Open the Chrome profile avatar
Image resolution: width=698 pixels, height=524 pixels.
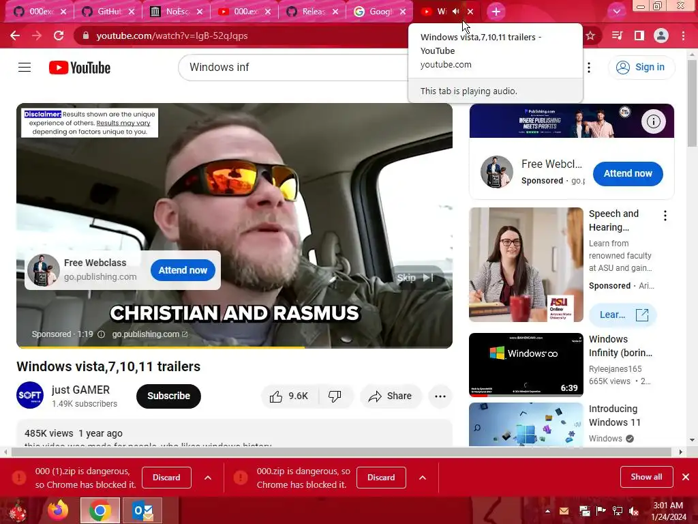click(661, 35)
